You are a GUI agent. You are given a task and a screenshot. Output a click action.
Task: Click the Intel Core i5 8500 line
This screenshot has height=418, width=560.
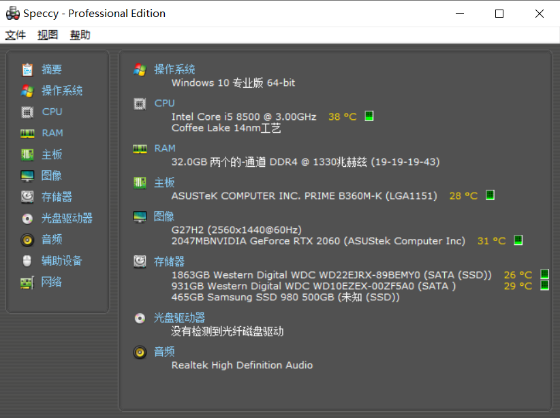(244, 116)
